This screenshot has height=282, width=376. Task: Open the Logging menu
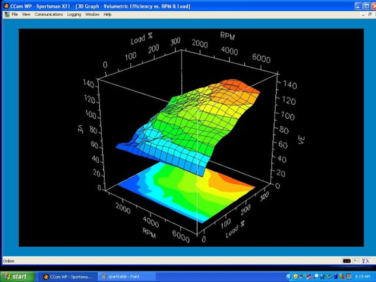point(74,14)
